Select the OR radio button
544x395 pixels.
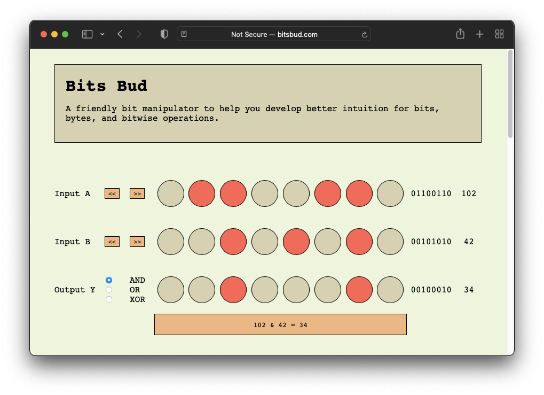tap(109, 290)
